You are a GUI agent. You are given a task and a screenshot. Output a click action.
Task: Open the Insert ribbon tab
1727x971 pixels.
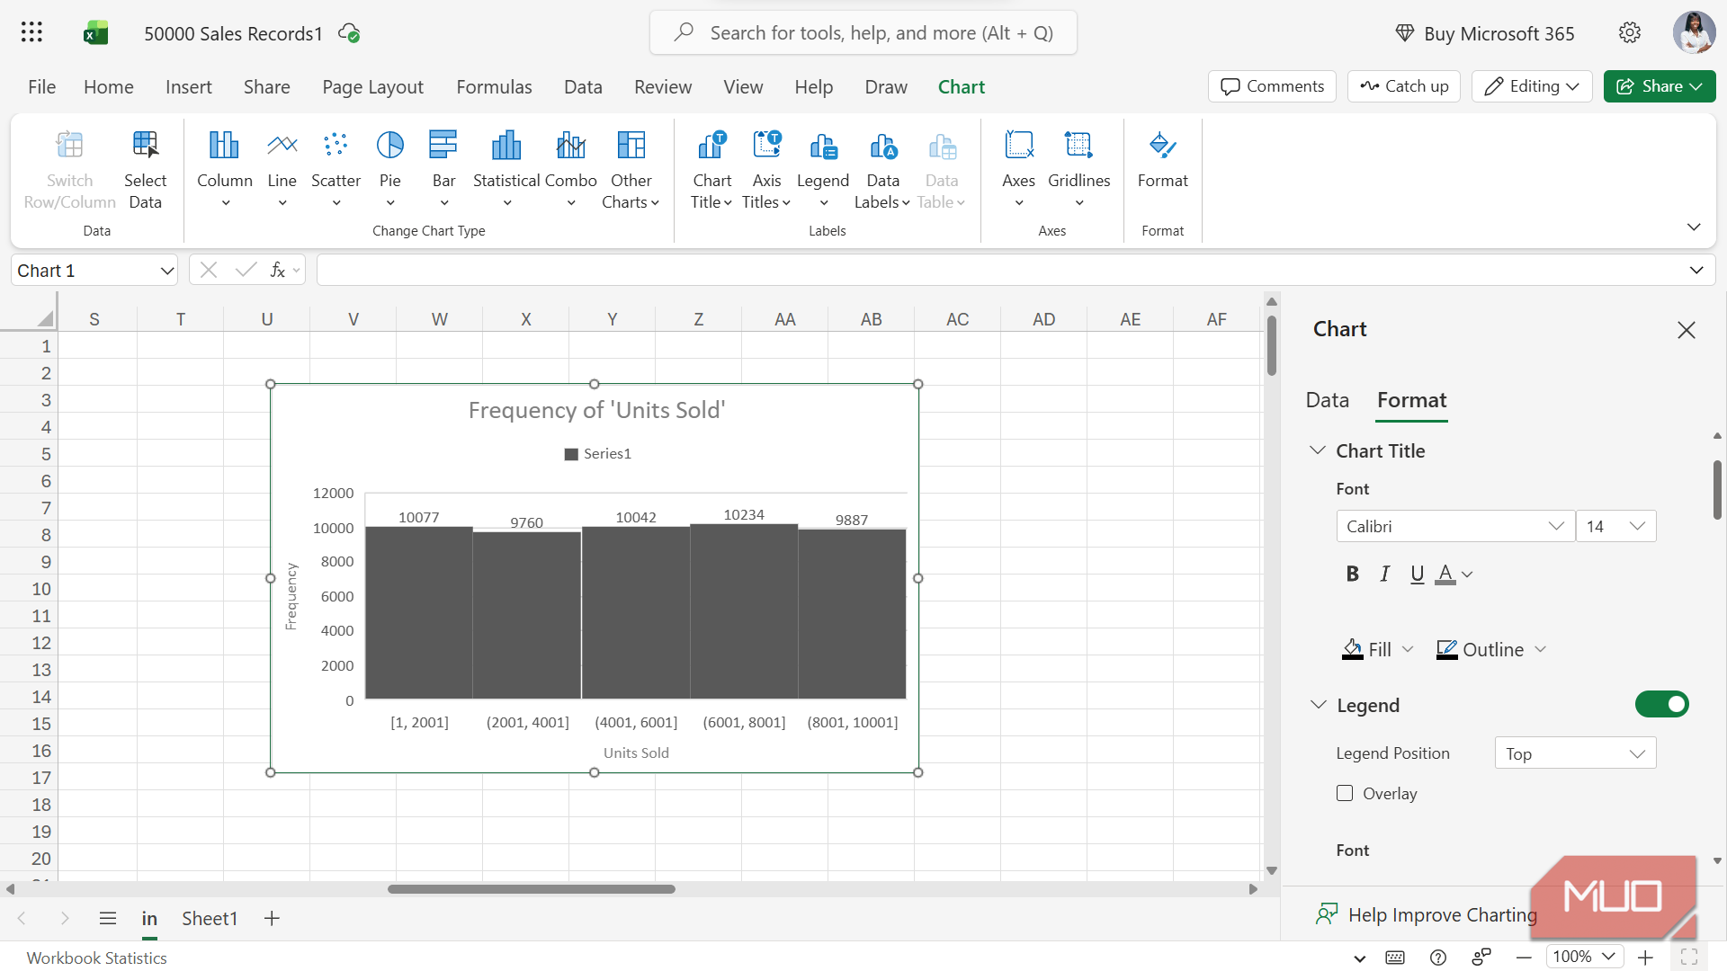click(x=188, y=86)
